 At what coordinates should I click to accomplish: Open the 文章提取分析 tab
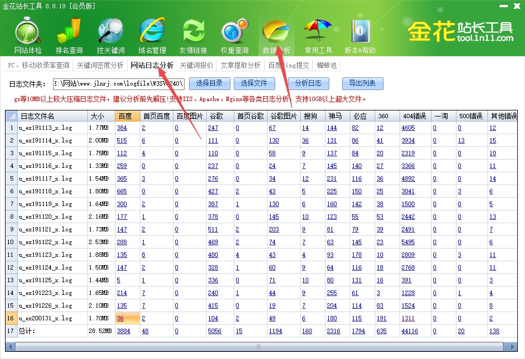pos(240,65)
